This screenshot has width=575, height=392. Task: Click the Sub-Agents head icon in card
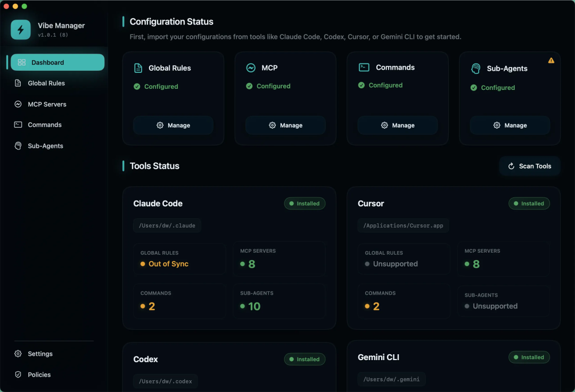[476, 69]
